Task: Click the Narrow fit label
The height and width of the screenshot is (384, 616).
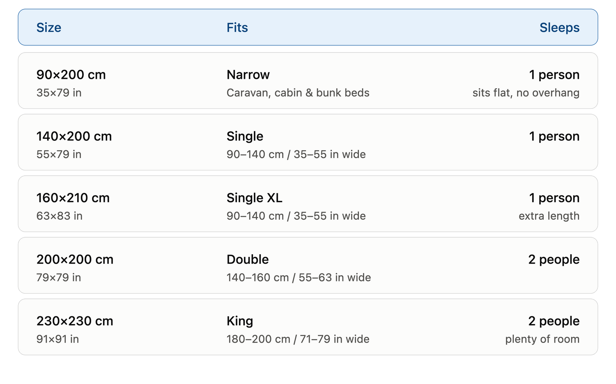Action: point(248,75)
